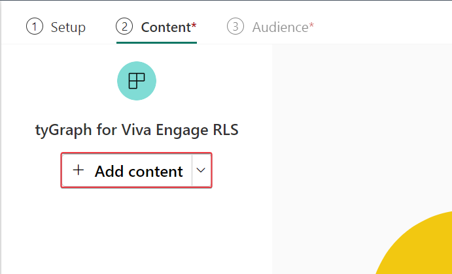Viewport: 452px width, 274px height.
Task: Click the tyGraph teal app icon
Action: 136,81
